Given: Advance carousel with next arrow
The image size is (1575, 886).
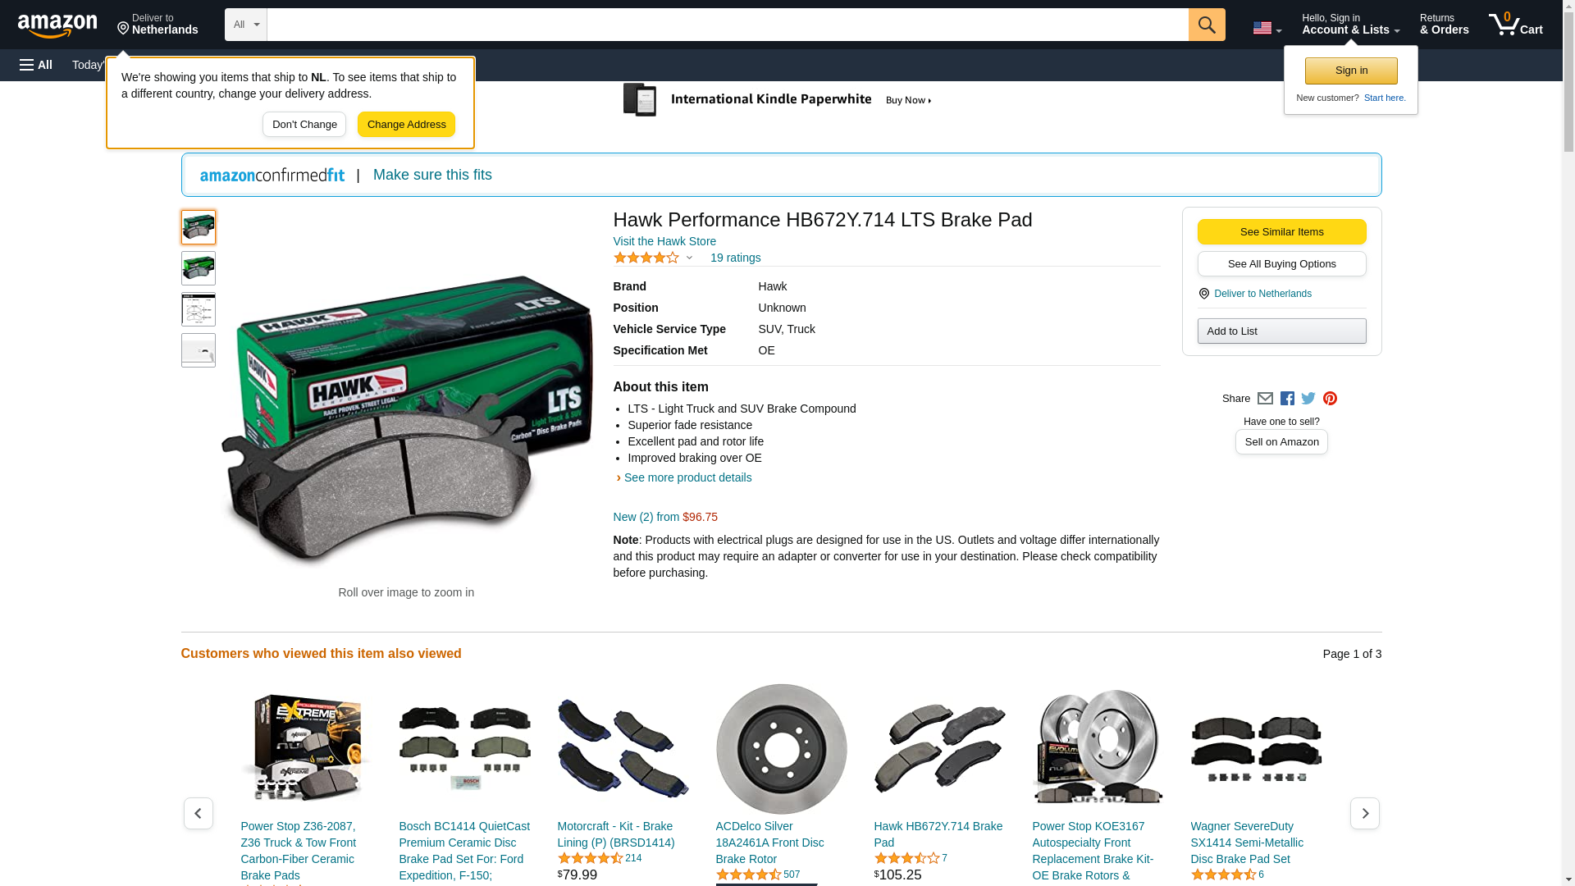Looking at the screenshot, I should [1364, 813].
